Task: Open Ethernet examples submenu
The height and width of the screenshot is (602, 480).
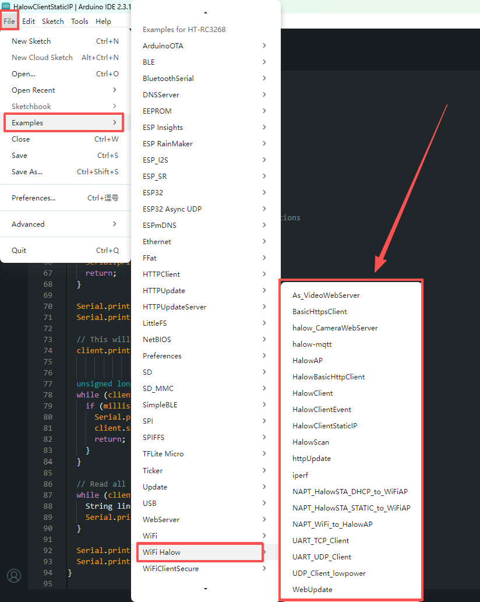Action: click(x=206, y=241)
